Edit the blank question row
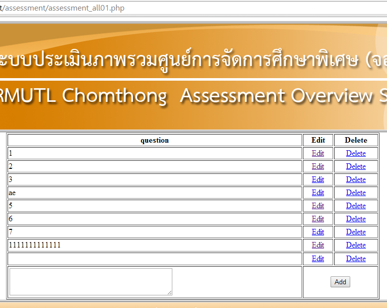The height and width of the screenshot is (308, 387). point(317,259)
